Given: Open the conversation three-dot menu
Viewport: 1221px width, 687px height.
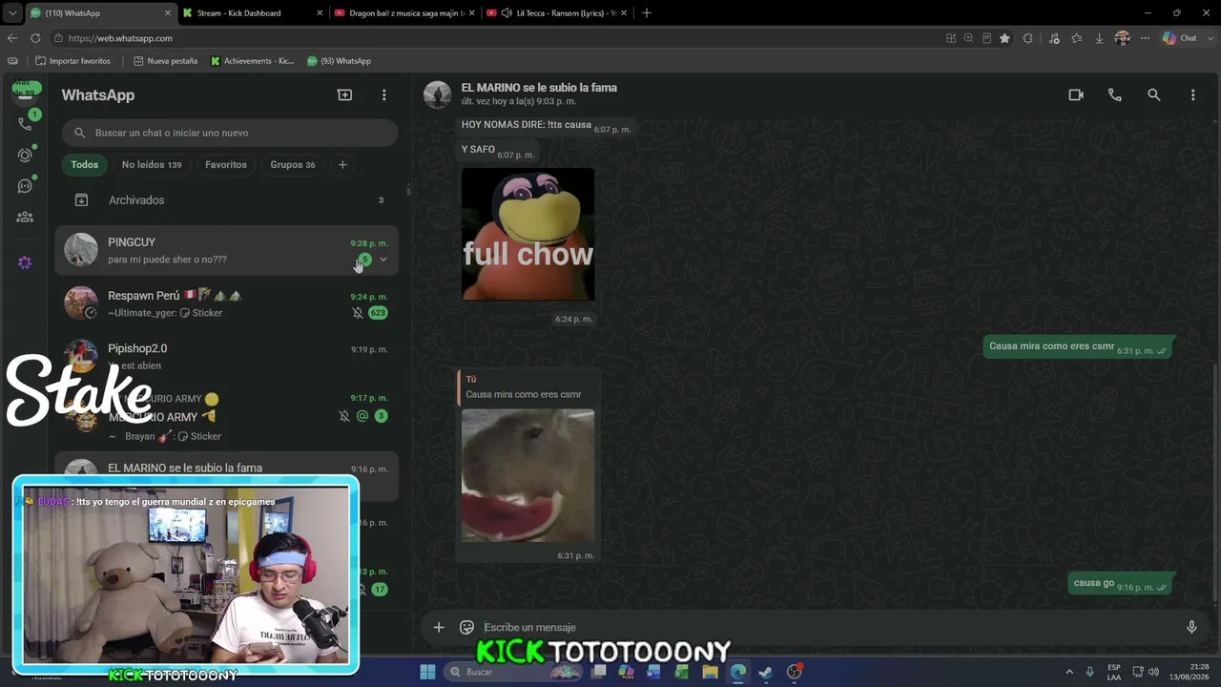Looking at the screenshot, I should 1192,95.
